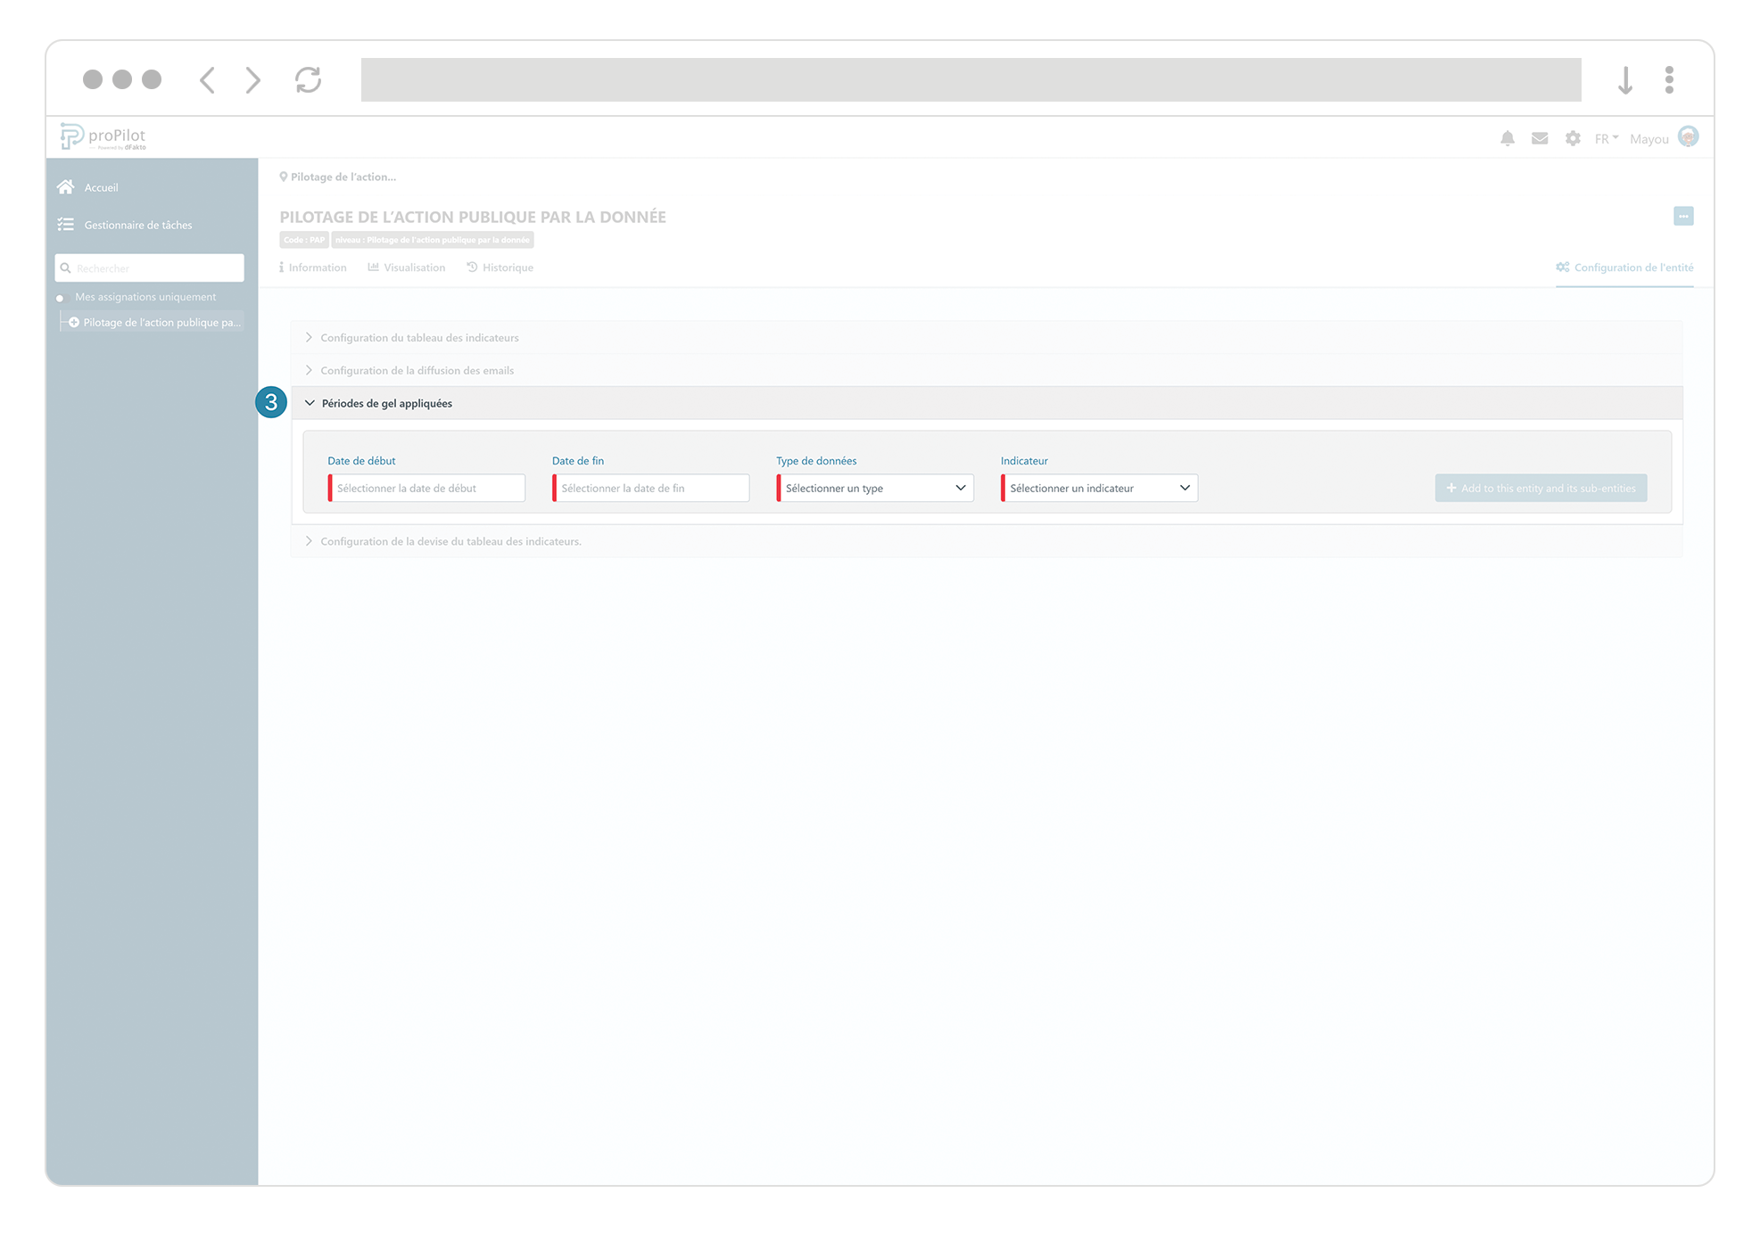The width and height of the screenshot is (1760, 1234).
Task: Open the Historique tab
Action: click(x=500, y=267)
